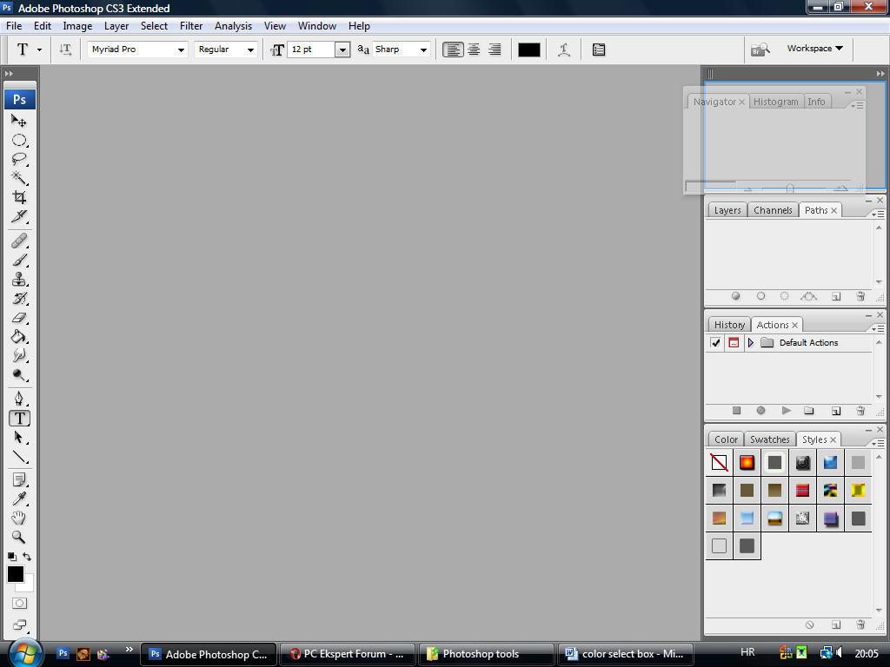Select the Crop tool

click(x=19, y=197)
